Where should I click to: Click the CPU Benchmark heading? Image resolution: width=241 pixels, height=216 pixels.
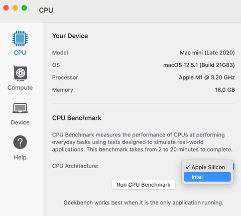[77, 118]
